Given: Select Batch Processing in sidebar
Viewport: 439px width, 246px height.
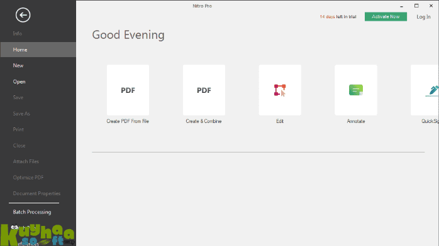Looking at the screenshot, I should [32, 212].
